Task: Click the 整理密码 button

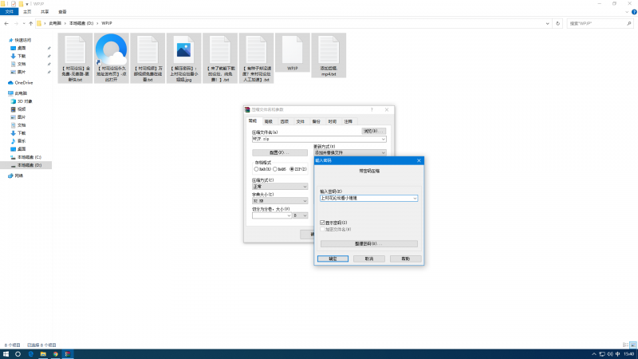Action: 368,243
